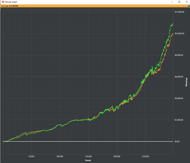
Task: Click the orange line's end point
Action: pyautogui.click(x=173, y=33)
